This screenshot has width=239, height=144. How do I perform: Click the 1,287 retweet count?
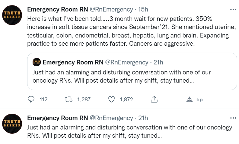tap(84, 99)
